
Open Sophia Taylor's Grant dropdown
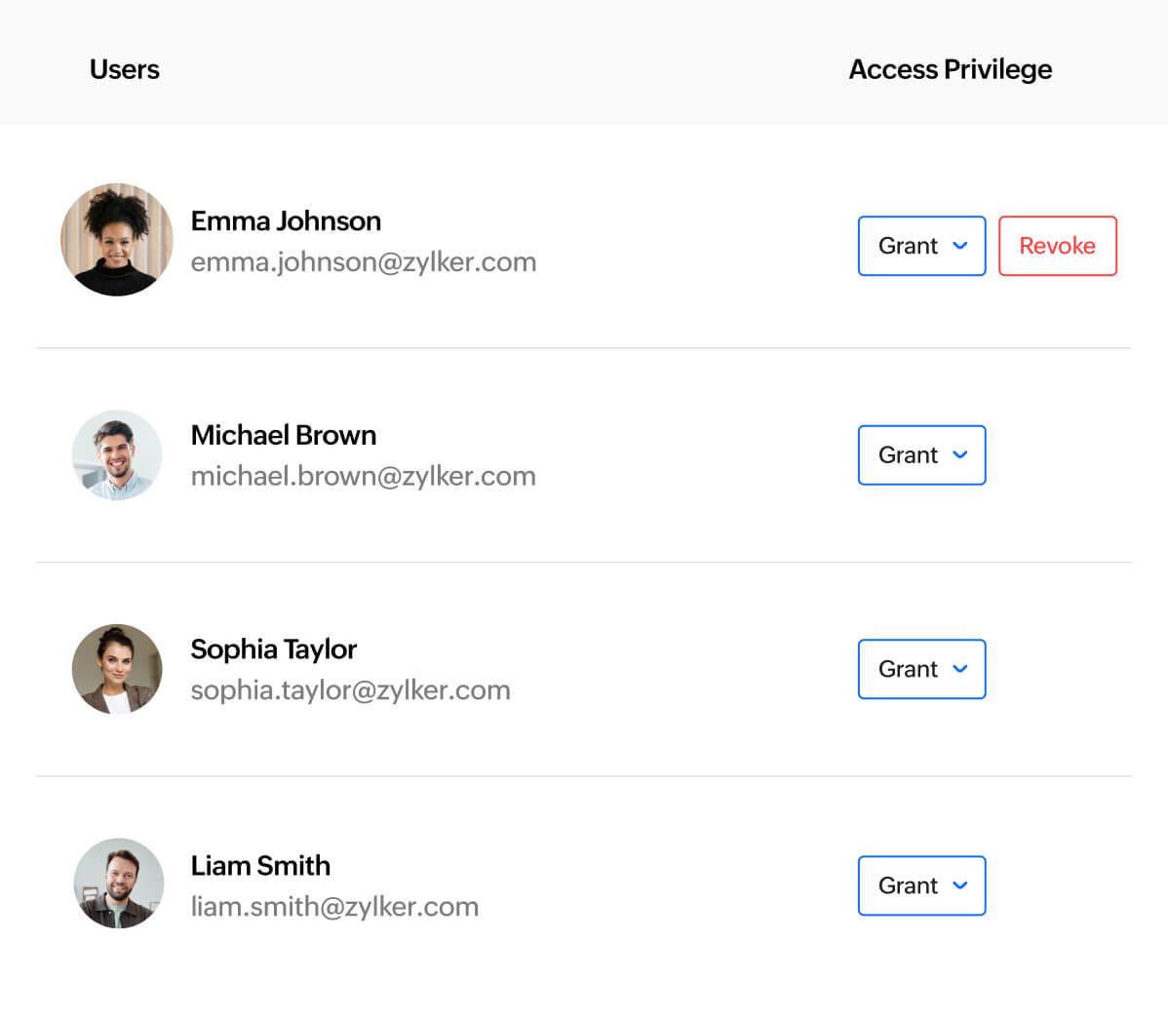point(921,669)
